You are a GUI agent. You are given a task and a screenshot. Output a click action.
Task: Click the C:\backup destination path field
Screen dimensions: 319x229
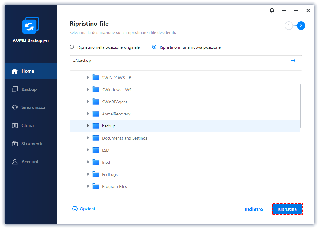coord(186,60)
